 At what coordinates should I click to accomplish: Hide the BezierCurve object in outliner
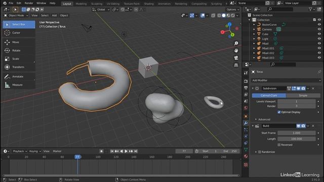click(x=319, y=25)
